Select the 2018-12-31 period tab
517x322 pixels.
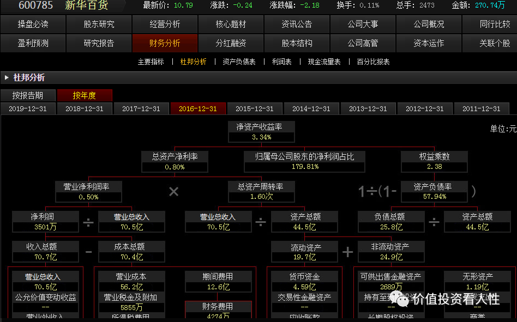85,108
